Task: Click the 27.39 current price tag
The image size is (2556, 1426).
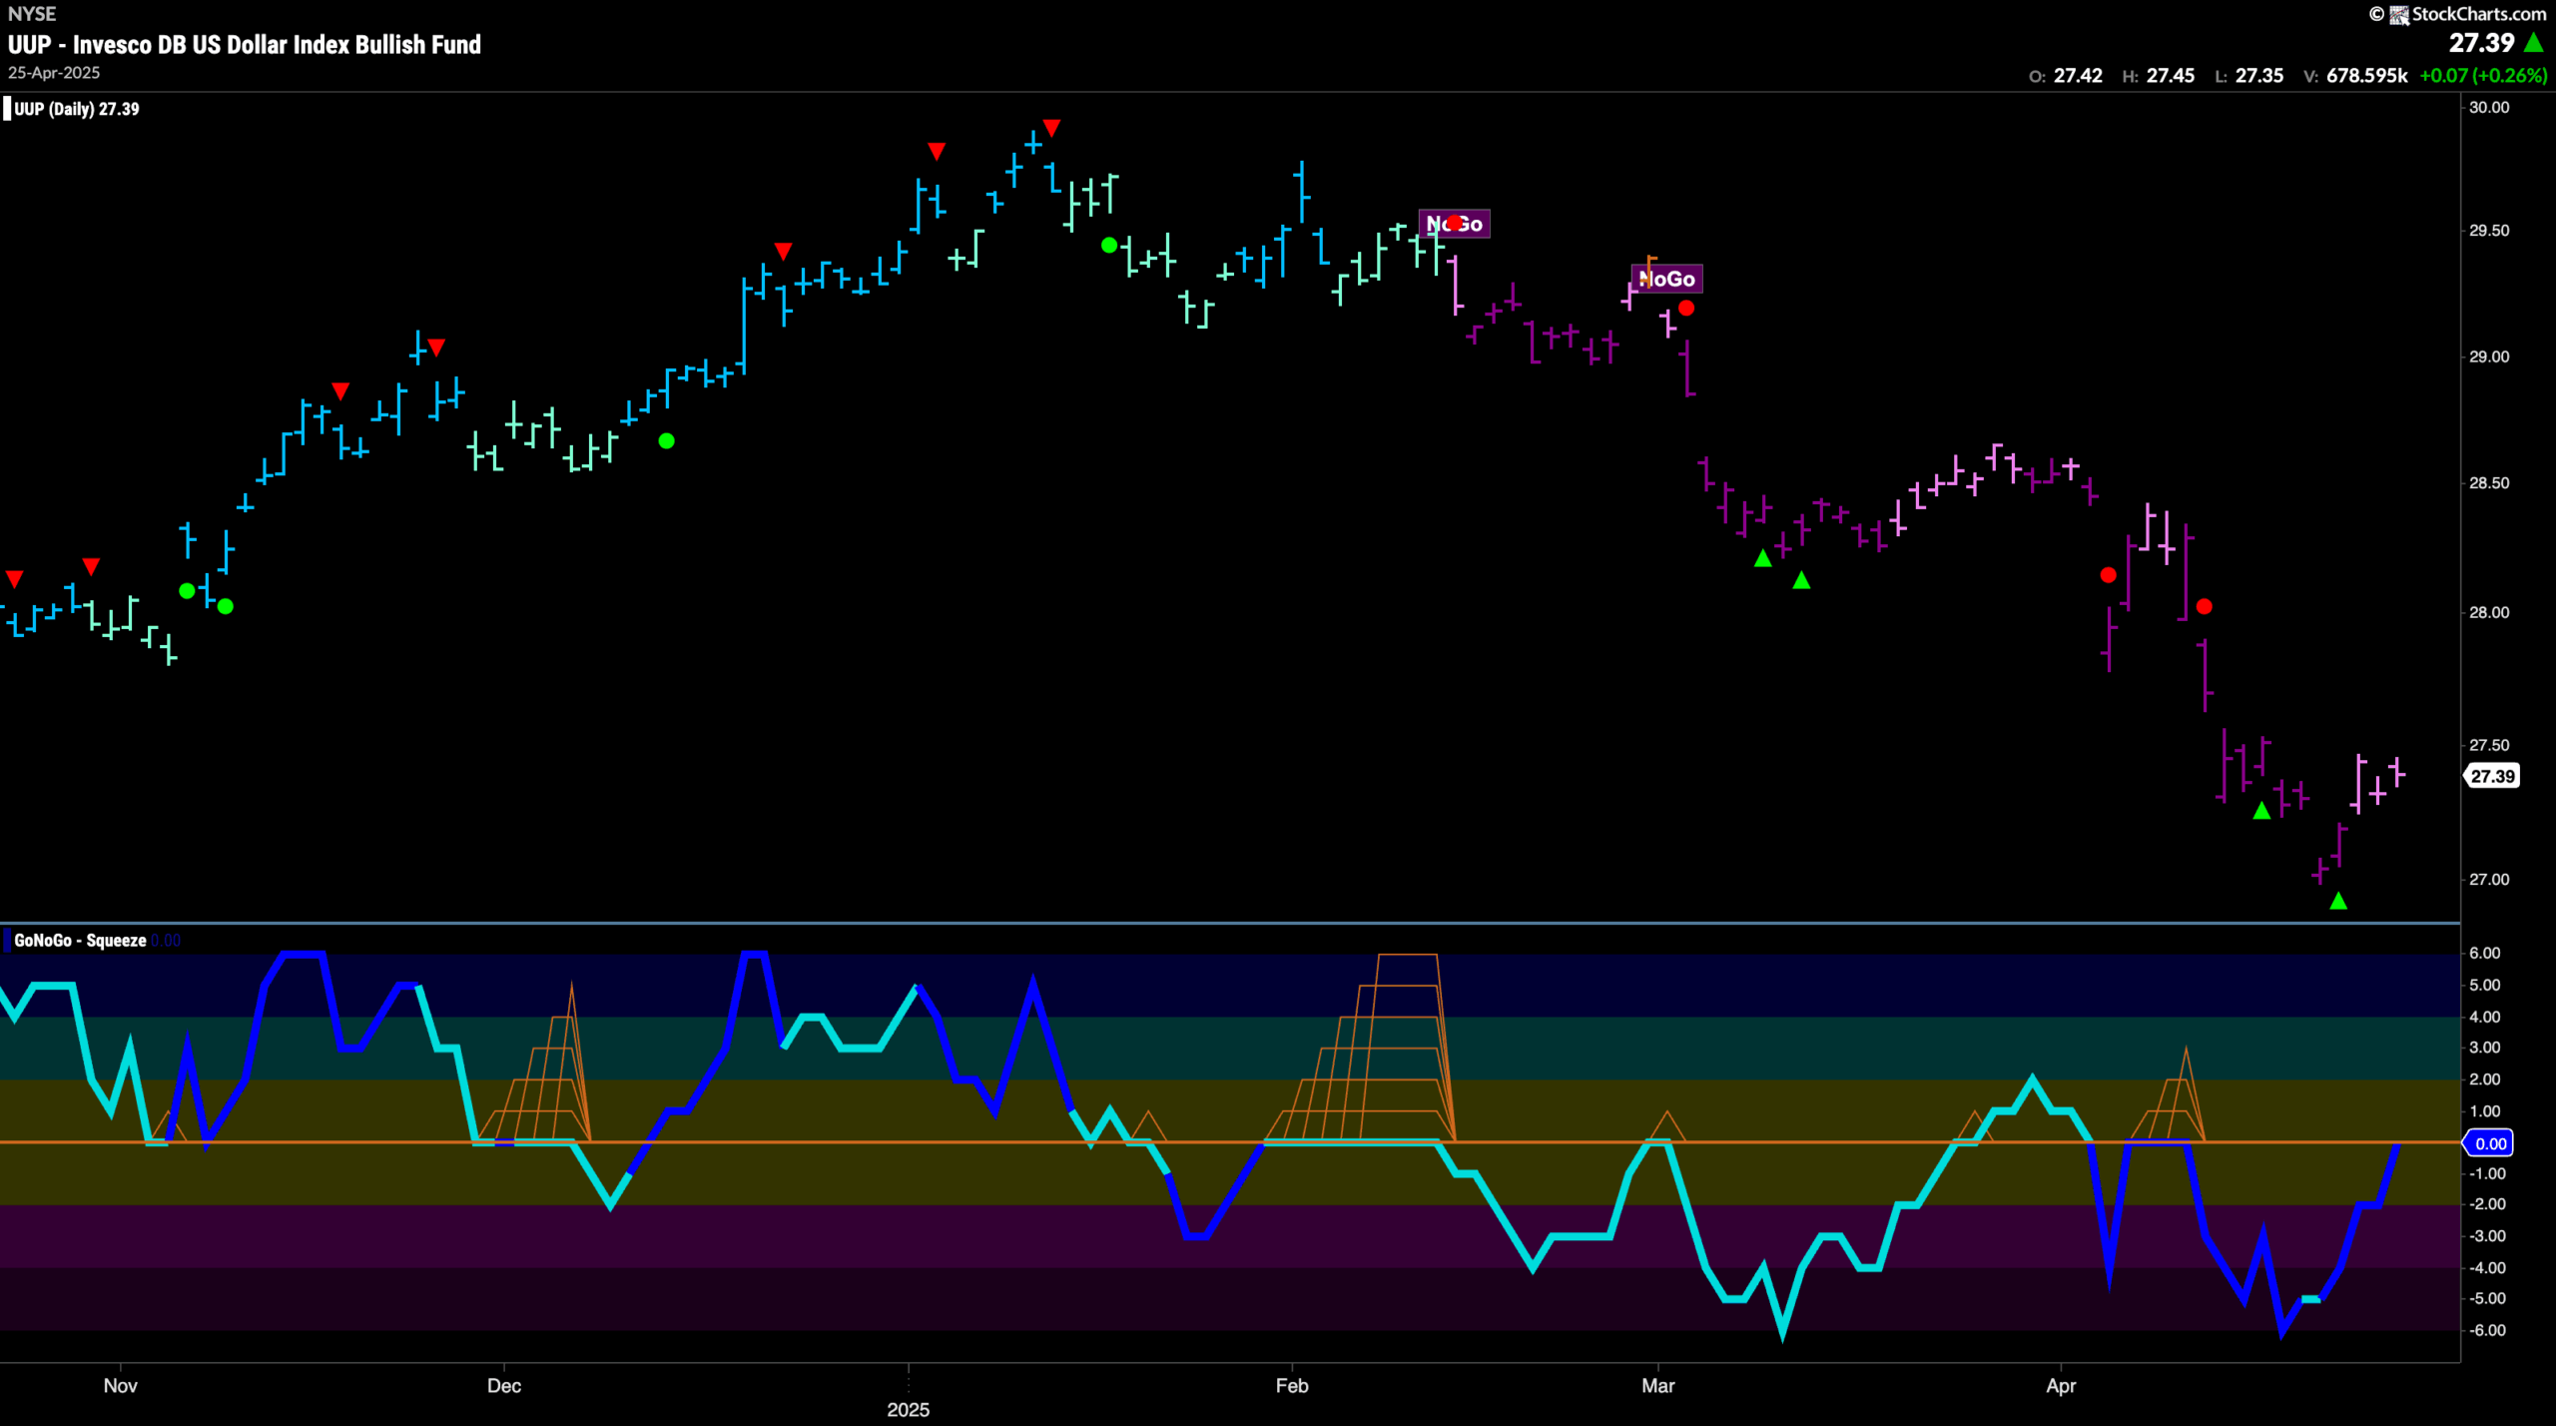Action: [x=2492, y=776]
